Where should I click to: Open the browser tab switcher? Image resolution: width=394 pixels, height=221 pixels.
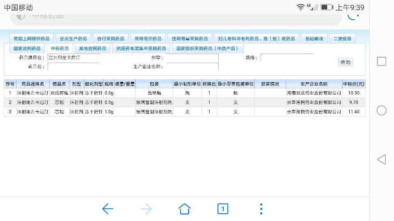(222, 209)
